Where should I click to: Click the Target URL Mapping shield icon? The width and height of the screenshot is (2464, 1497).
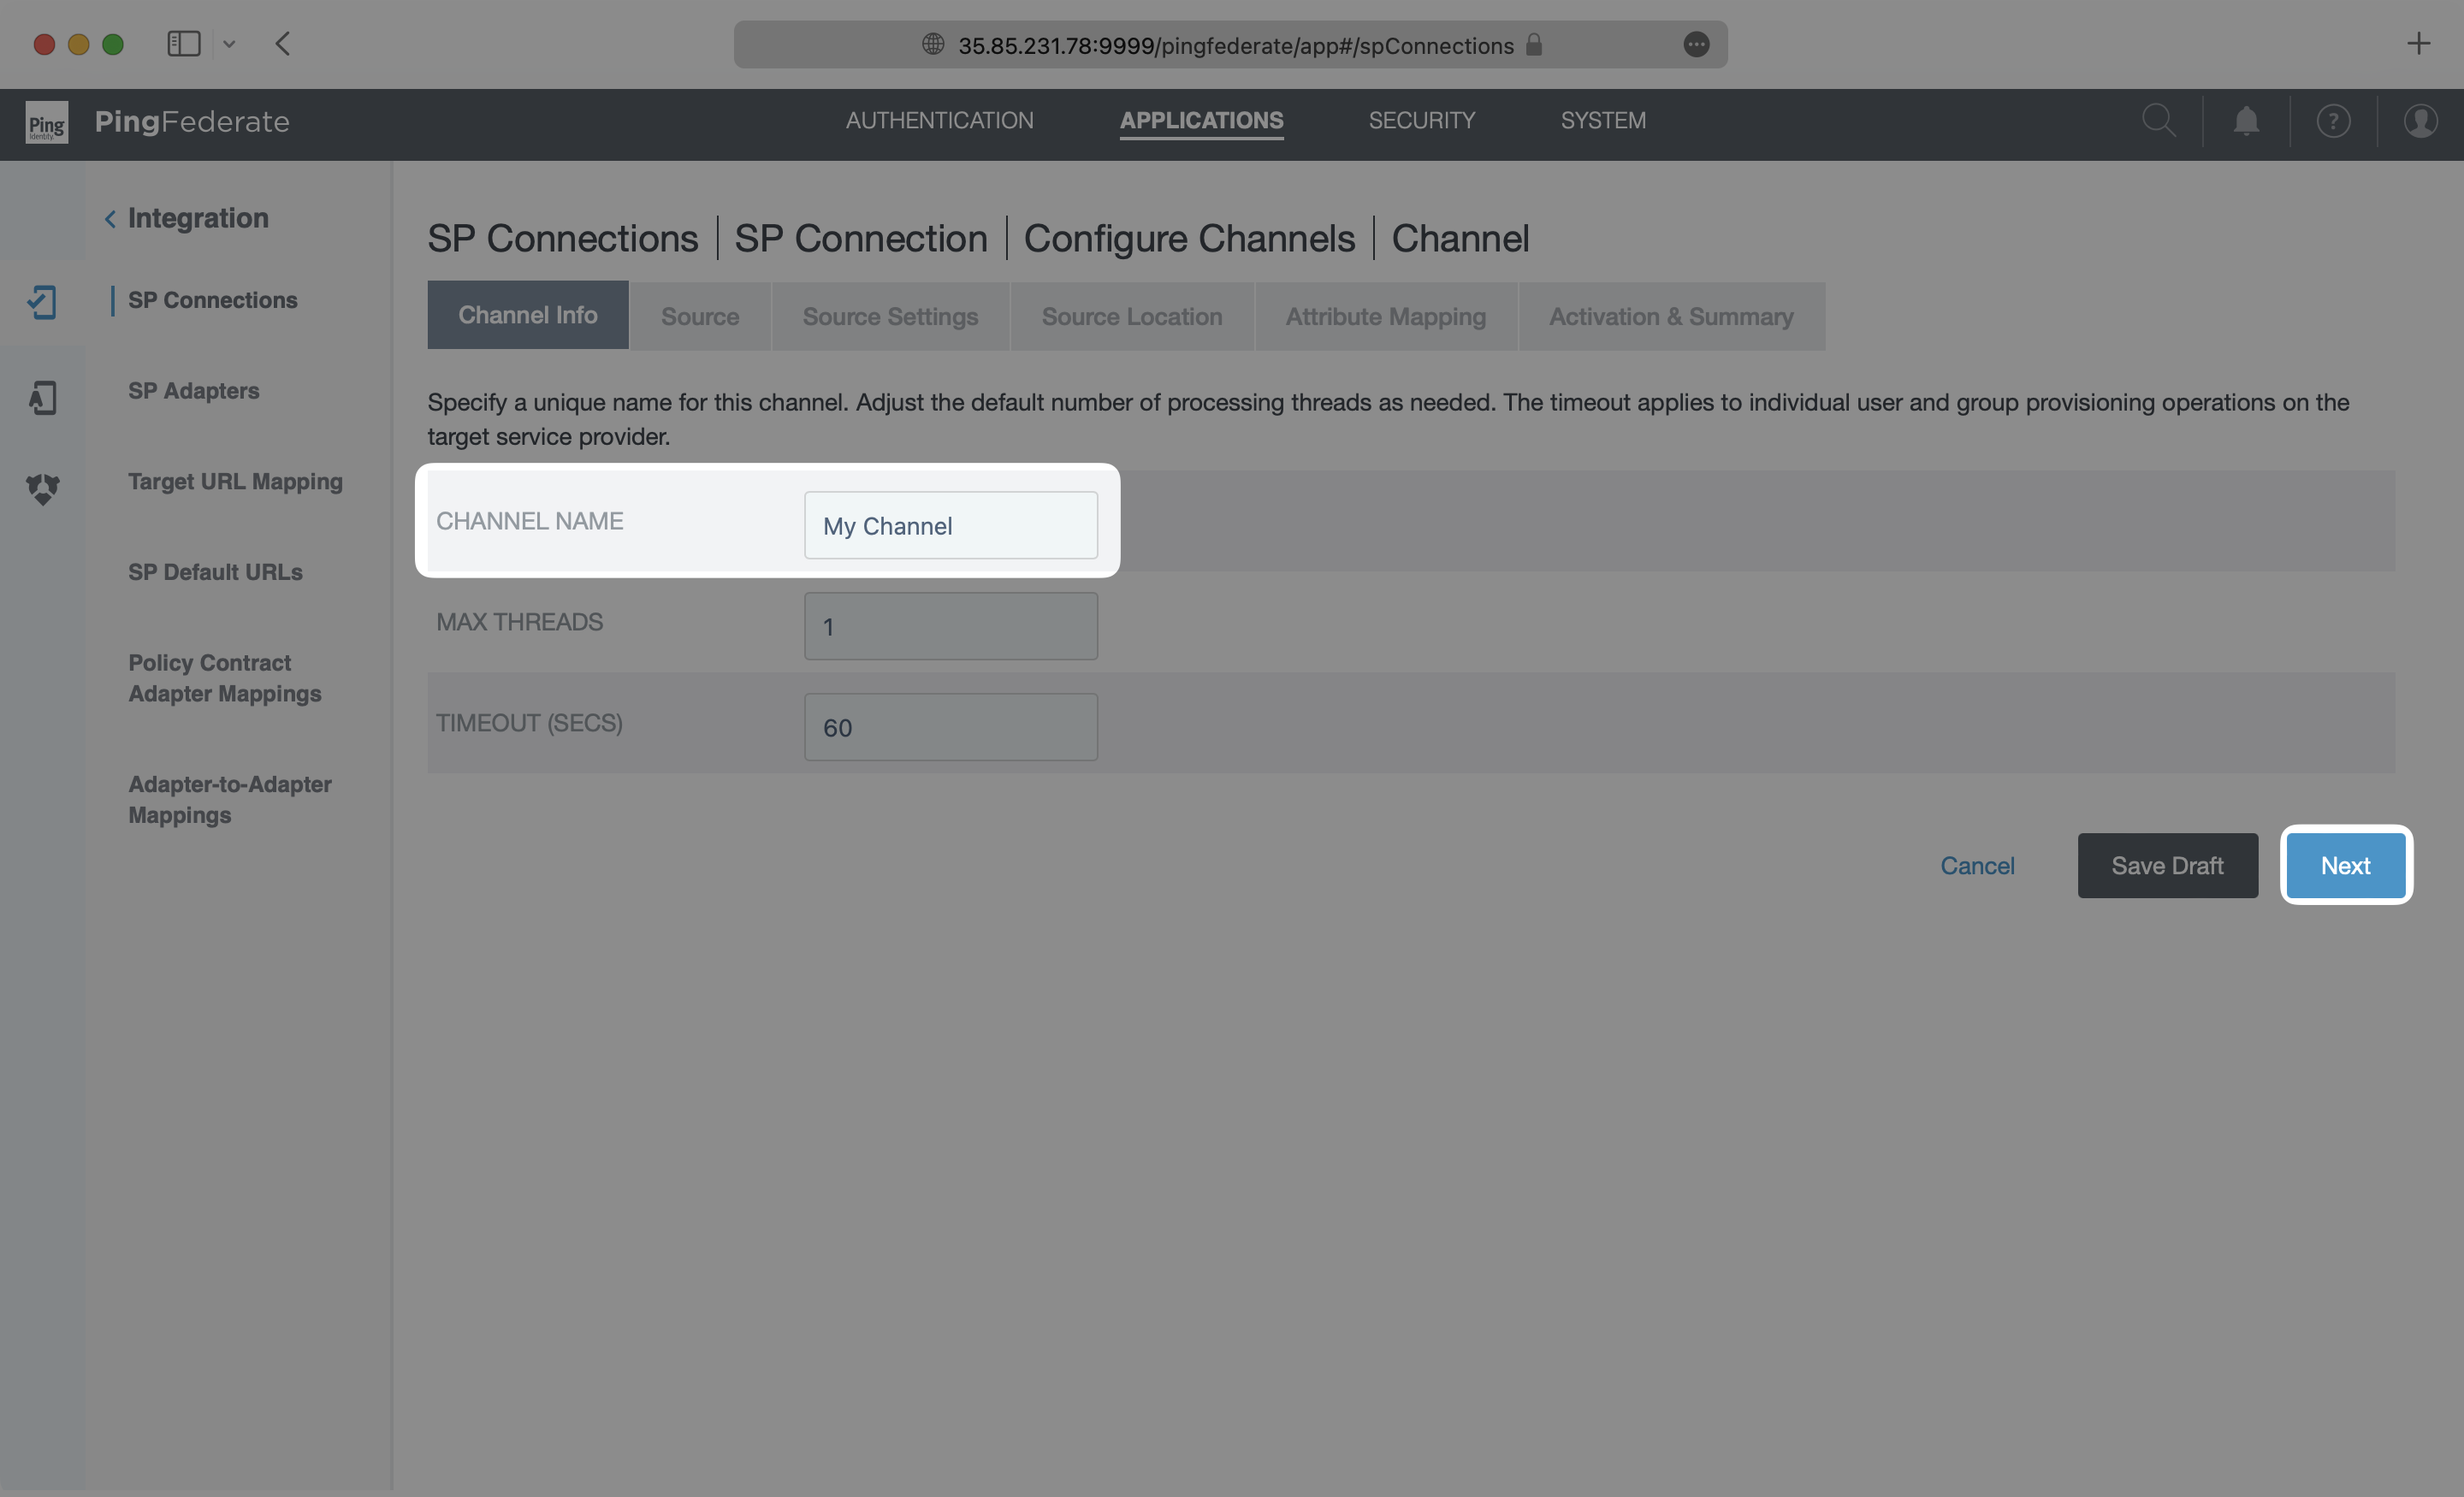(x=43, y=489)
